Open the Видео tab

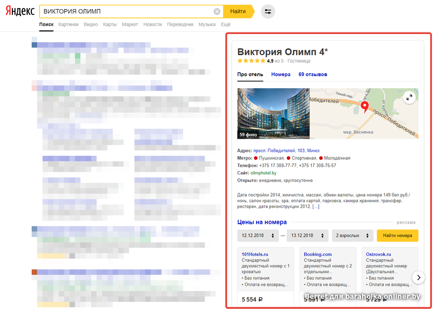pyautogui.click(x=91, y=24)
